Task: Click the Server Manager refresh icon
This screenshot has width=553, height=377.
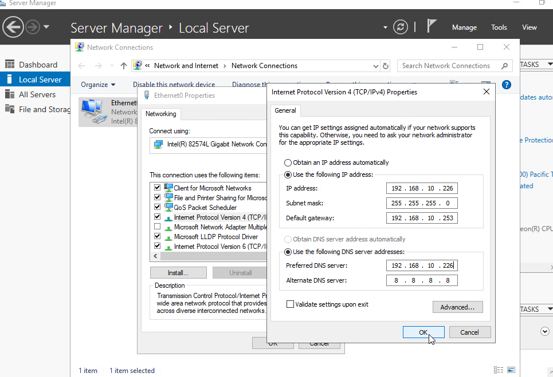Action: pos(401,27)
